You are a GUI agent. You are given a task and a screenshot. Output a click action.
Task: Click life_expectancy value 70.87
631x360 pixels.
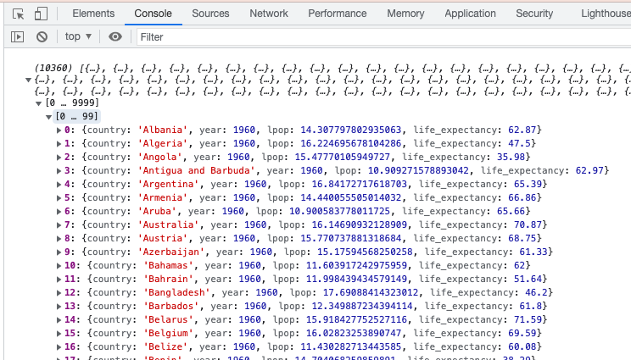pos(528,224)
